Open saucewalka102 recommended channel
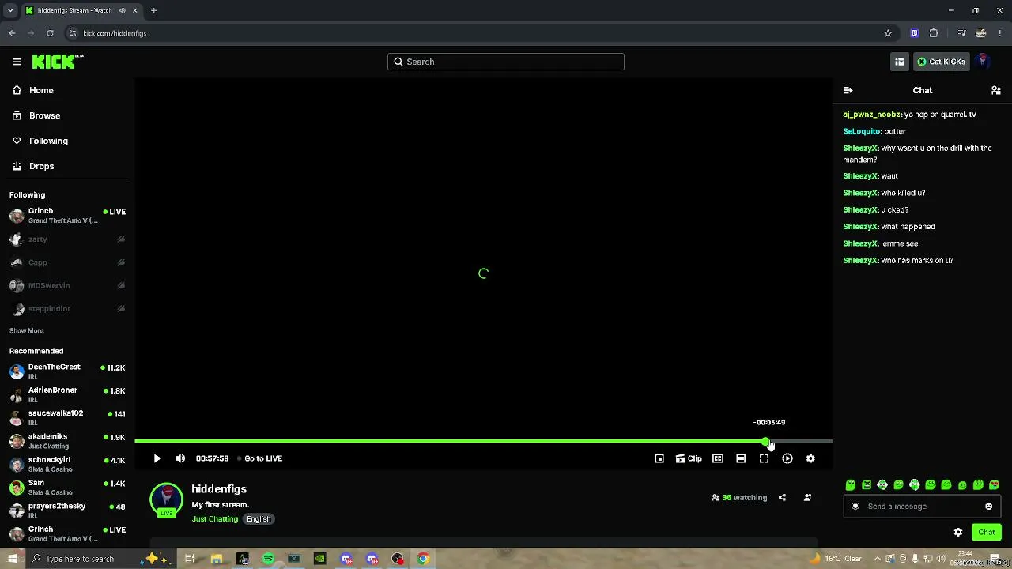The height and width of the screenshot is (569, 1012). click(x=66, y=417)
